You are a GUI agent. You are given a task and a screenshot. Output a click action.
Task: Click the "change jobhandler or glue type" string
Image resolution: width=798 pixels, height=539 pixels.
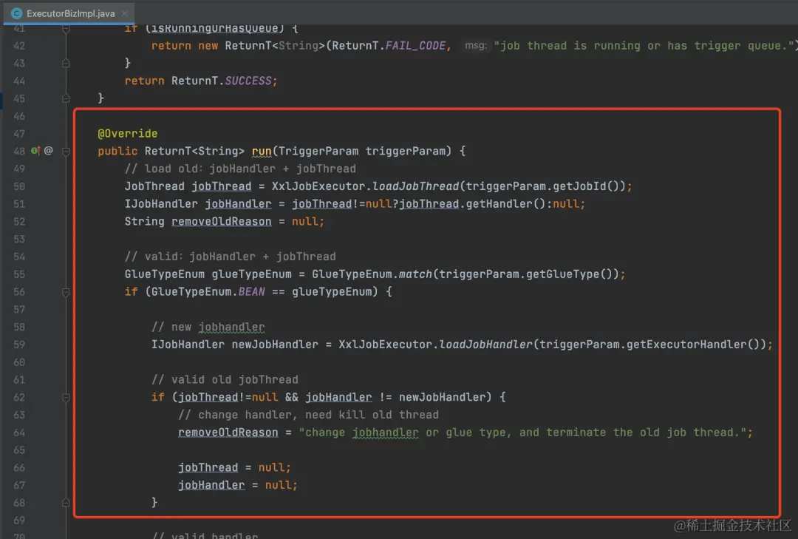point(522,433)
